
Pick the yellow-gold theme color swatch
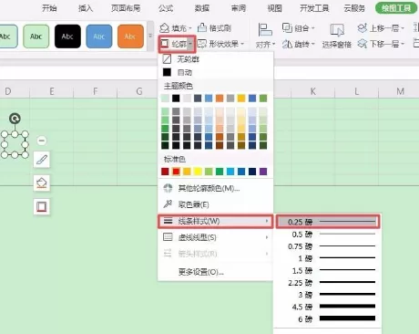point(241,99)
